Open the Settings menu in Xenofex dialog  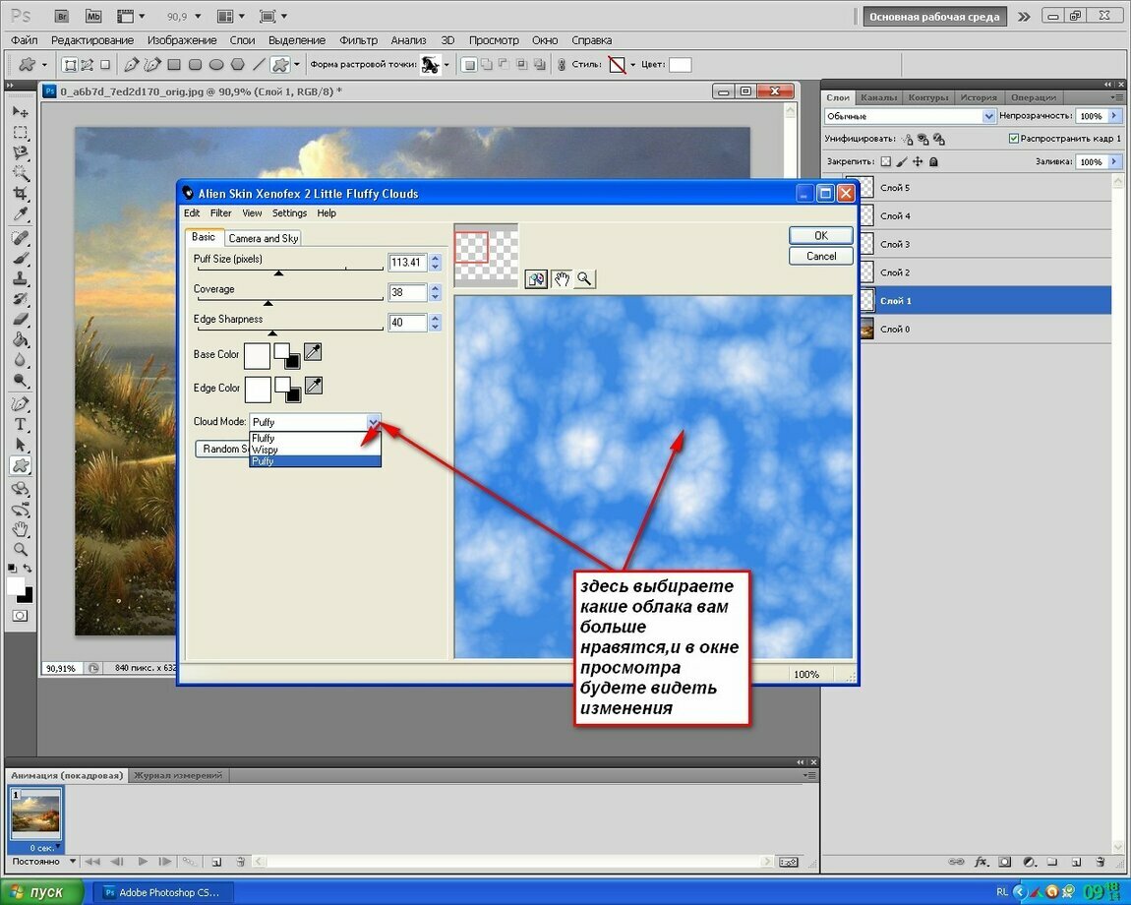coord(289,212)
